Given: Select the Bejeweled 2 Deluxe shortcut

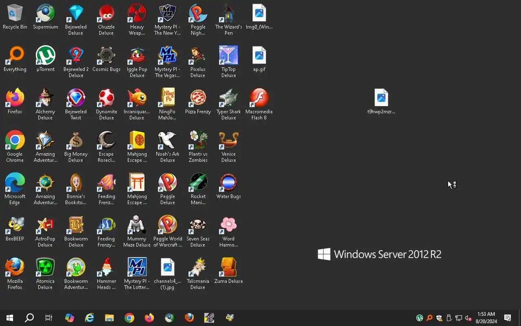Looking at the screenshot, I should [x=76, y=62].
